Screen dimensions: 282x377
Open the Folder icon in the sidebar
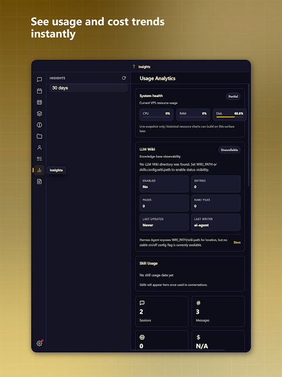tap(39, 136)
